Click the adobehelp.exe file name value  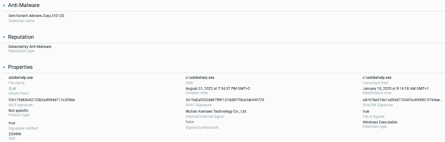click(21, 77)
